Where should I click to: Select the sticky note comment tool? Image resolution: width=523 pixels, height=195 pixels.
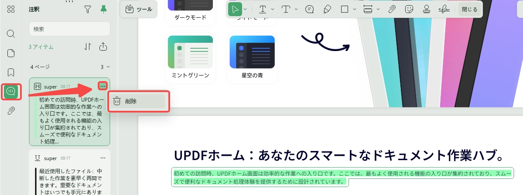coord(310,9)
